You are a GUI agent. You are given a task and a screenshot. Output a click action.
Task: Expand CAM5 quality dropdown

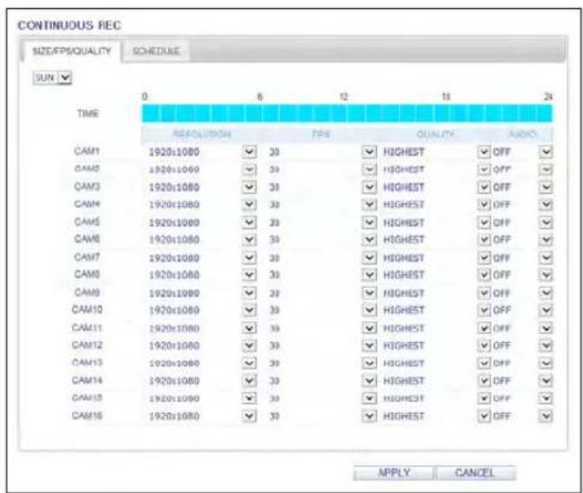point(484,222)
